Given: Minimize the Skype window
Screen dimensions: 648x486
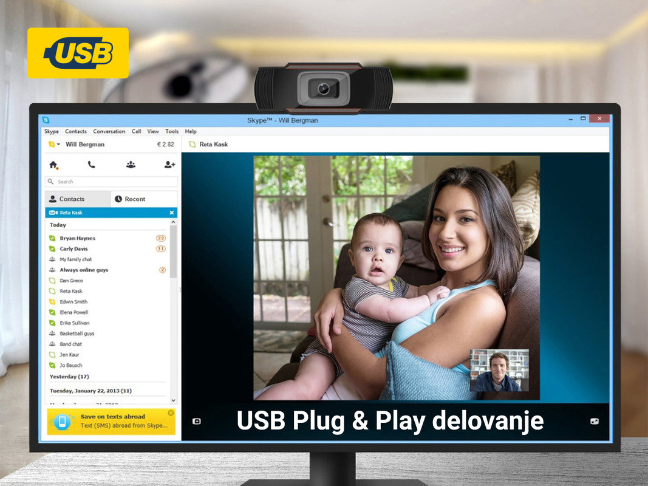Looking at the screenshot, I should click(x=571, y=120).
